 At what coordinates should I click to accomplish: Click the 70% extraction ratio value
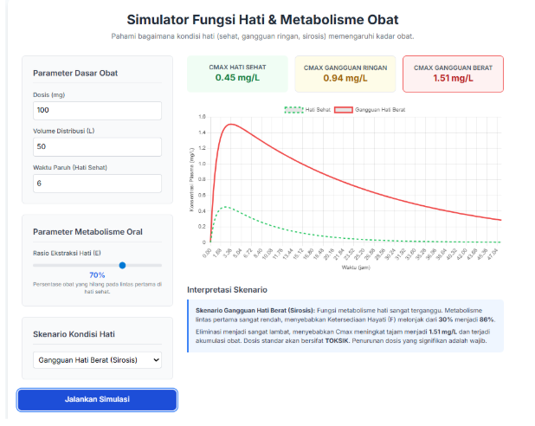97,275
